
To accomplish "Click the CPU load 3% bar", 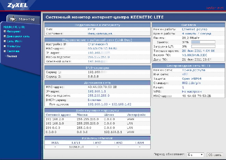I will (203, 46).
